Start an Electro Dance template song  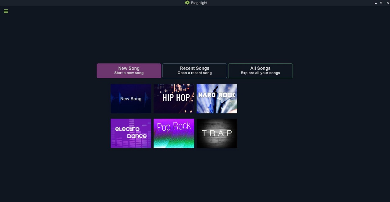click(131, 133)
